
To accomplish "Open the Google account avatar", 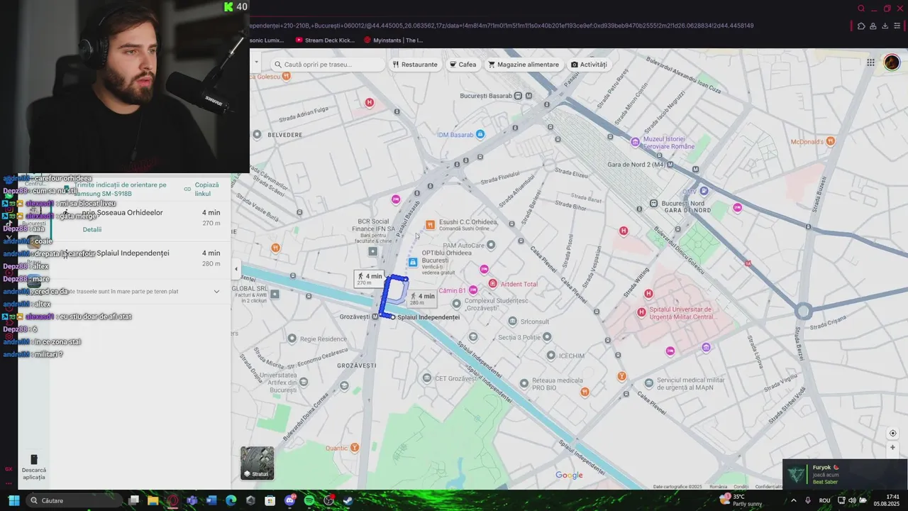I will [892, 62].
